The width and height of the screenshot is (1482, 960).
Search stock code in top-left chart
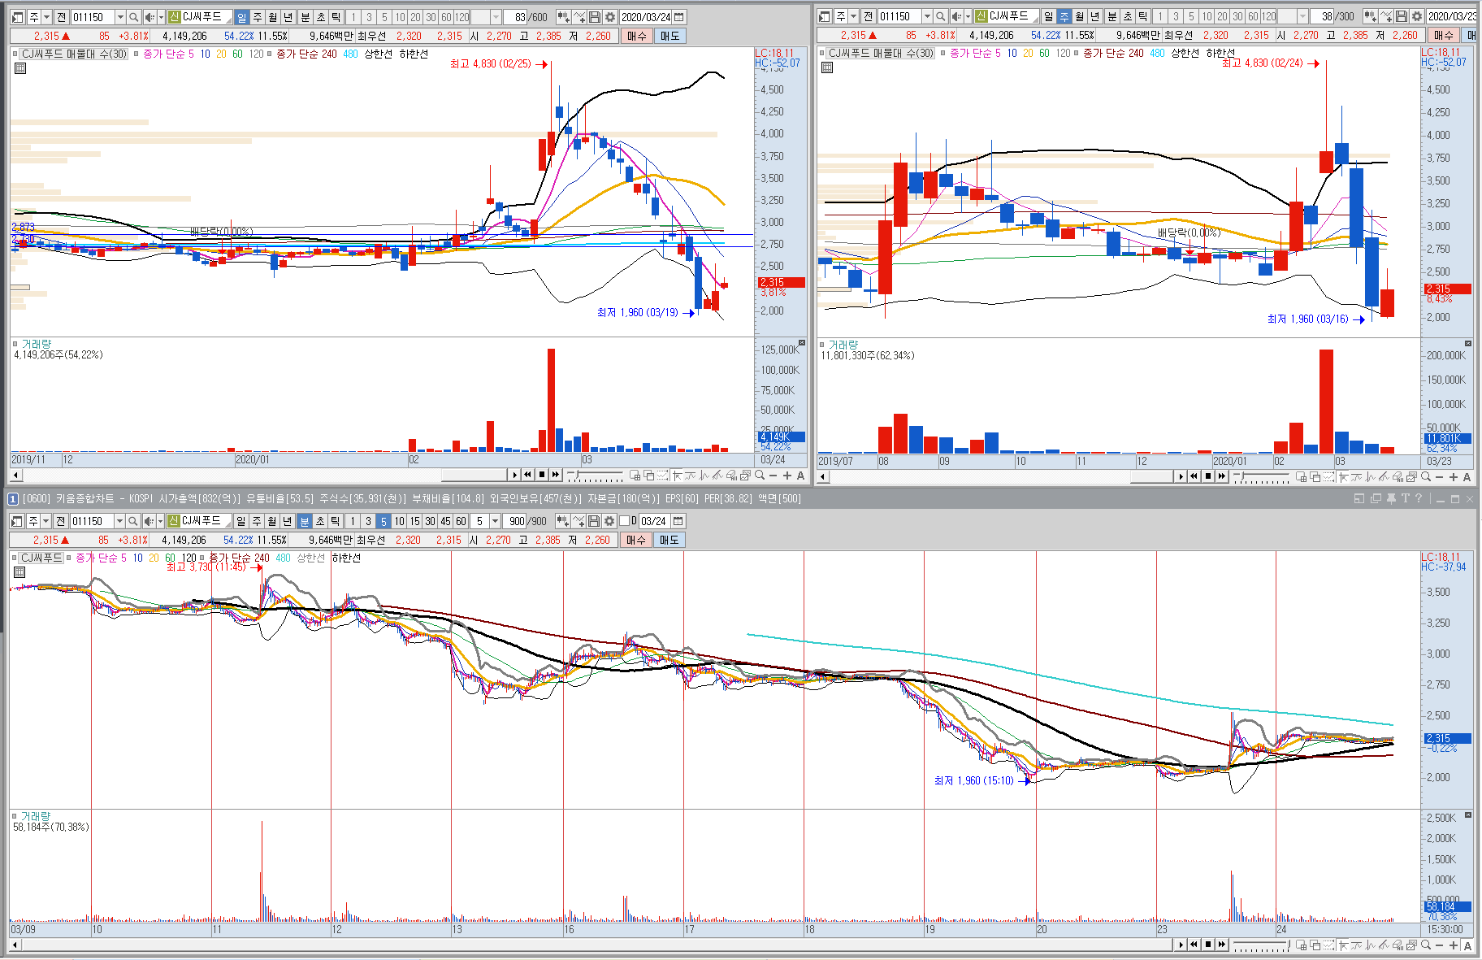click(x=134, y=17)
